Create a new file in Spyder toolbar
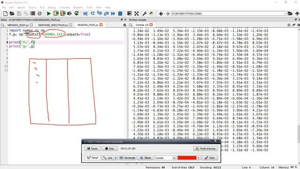 point(5,14)
